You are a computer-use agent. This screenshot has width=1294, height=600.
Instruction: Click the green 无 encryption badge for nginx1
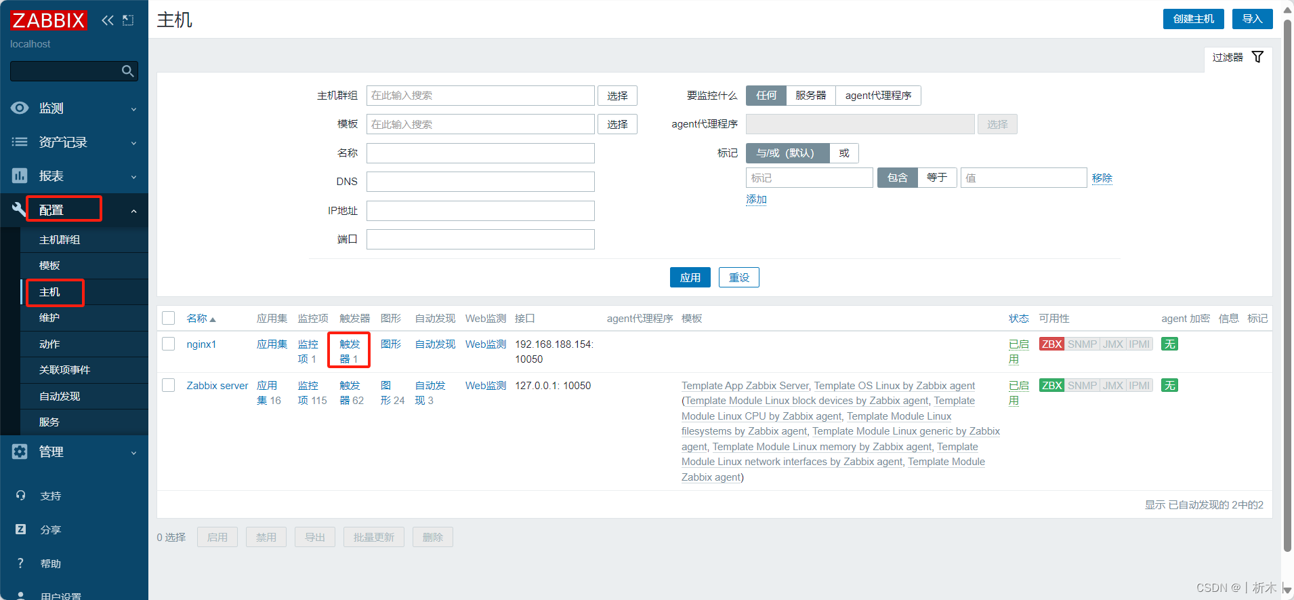(1169, 344)
